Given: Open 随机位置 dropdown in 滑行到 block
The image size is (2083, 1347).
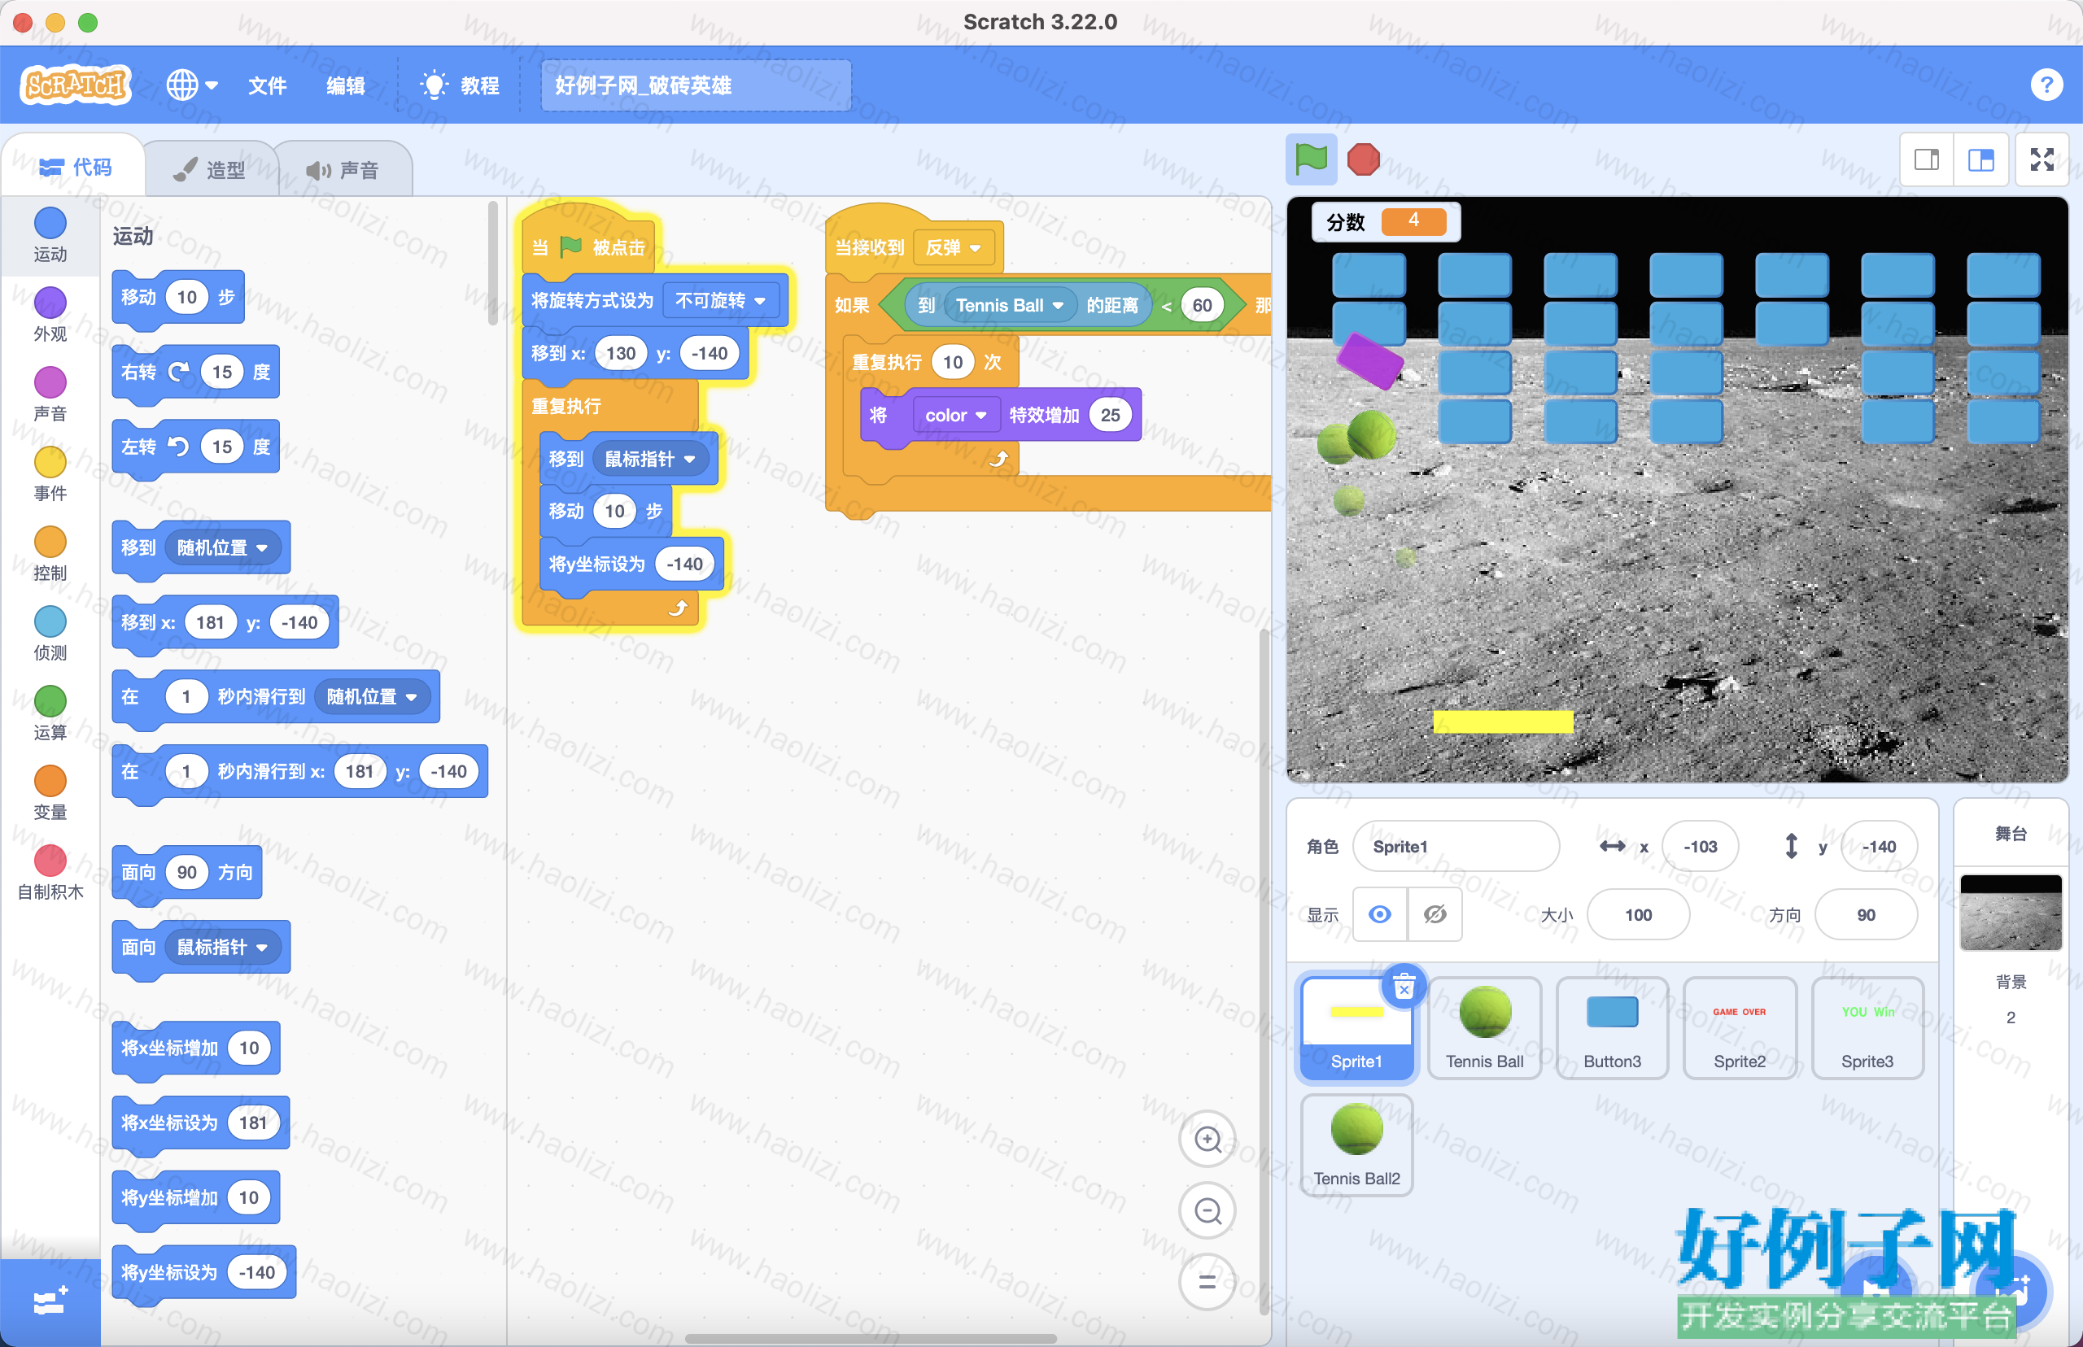Looking at the screenshot, I should [372, 697].
